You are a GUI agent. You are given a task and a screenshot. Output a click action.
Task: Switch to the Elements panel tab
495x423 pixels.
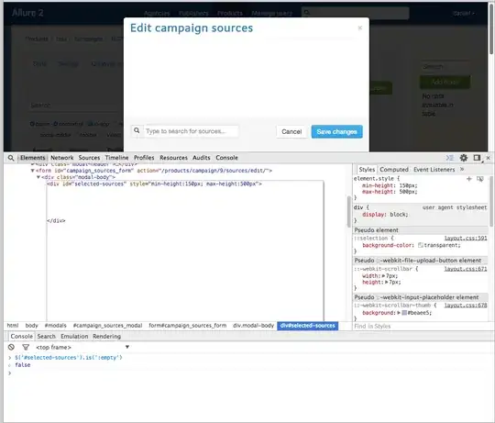click(33, 158)
